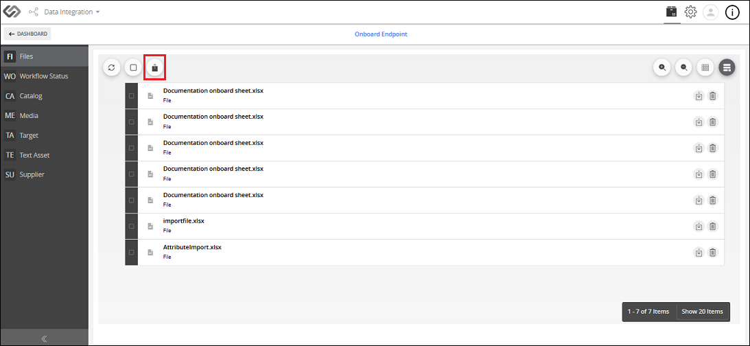Check the AttributeImport.xlsx row checkbox

pyautogui.click(x=132, y=252)
